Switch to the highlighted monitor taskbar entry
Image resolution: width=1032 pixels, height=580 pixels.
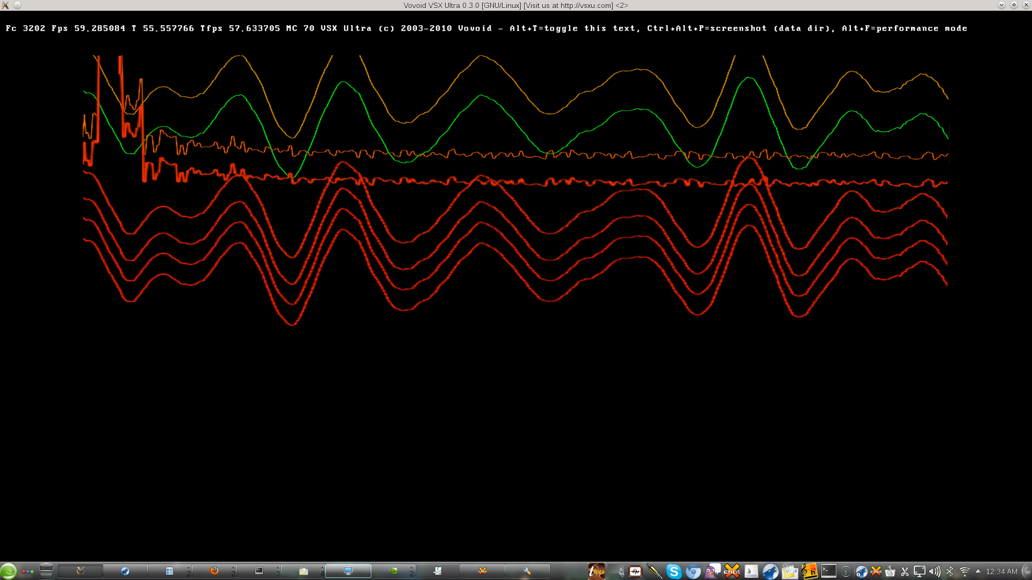[348, 571]
